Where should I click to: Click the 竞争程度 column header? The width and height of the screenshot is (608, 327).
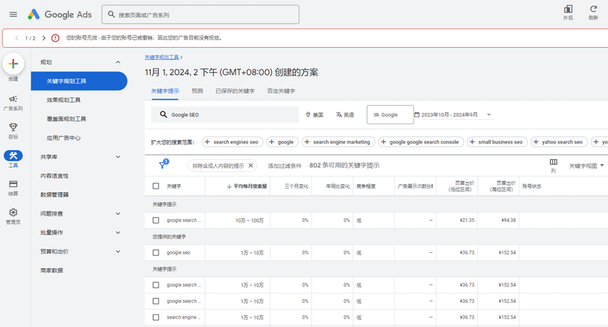point(366,186)
